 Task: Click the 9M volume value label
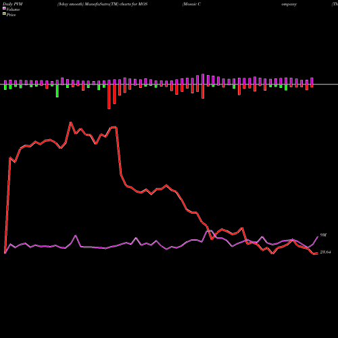(x=323, y=235)
